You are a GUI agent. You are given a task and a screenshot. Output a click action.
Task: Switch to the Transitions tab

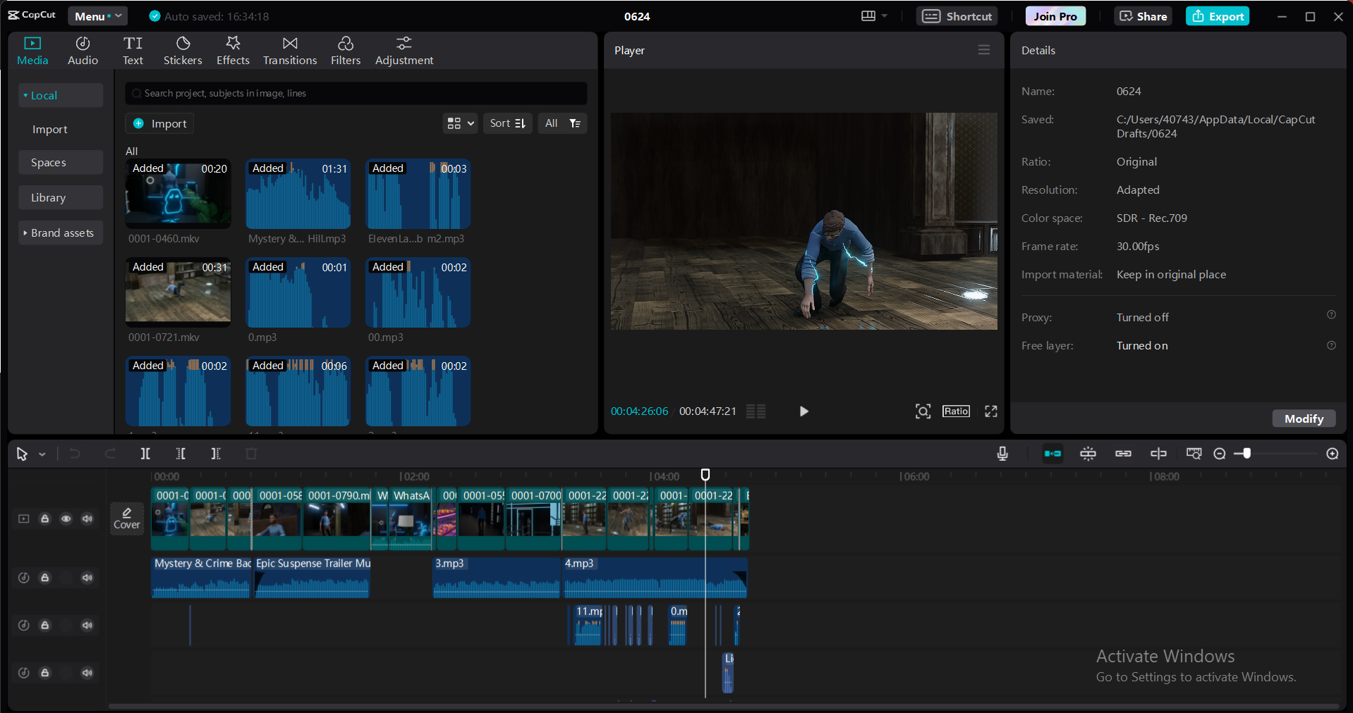pyautogui.click(x=290, y=51)
